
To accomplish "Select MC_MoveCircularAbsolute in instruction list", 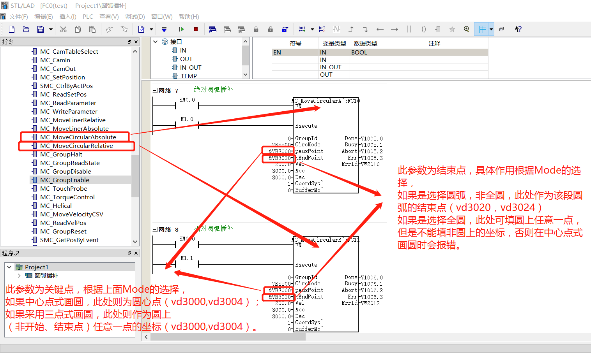I will [x=78, y=137].
